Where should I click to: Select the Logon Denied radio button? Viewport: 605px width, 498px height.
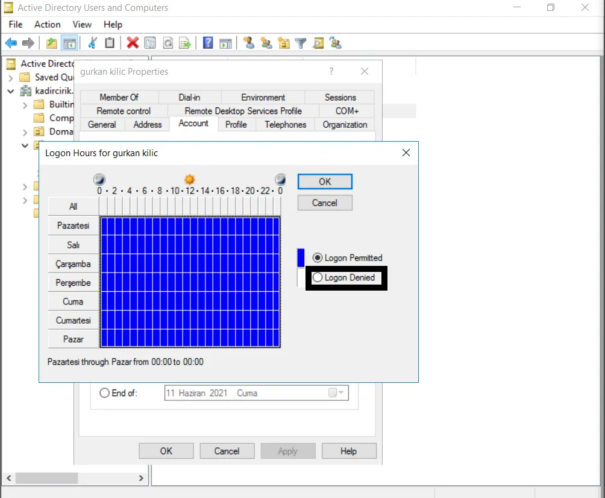(318, 277)
